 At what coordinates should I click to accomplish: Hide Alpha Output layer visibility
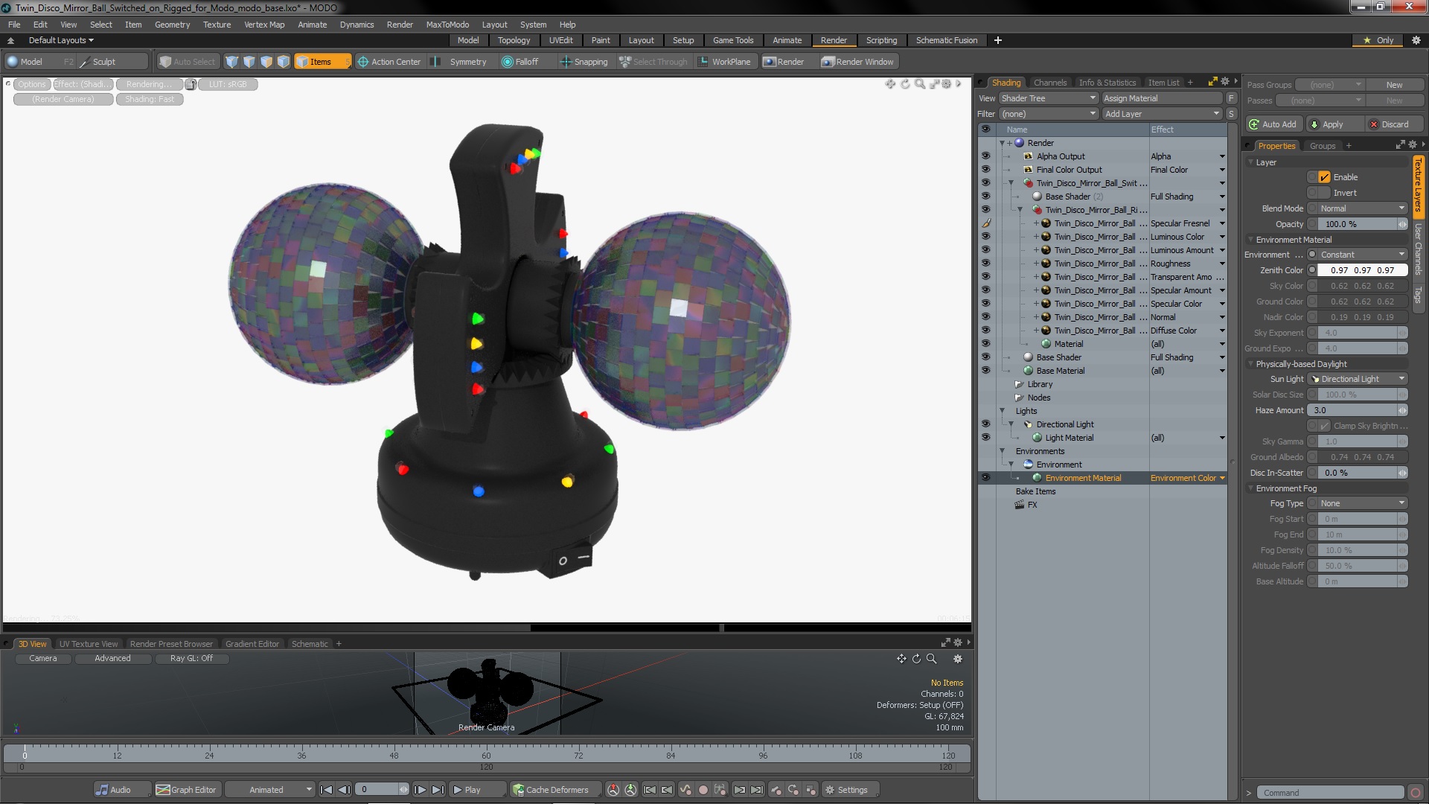coord(985,156)
